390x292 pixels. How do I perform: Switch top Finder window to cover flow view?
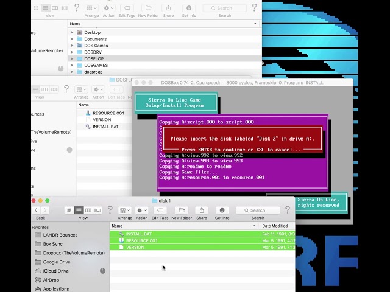65,8
